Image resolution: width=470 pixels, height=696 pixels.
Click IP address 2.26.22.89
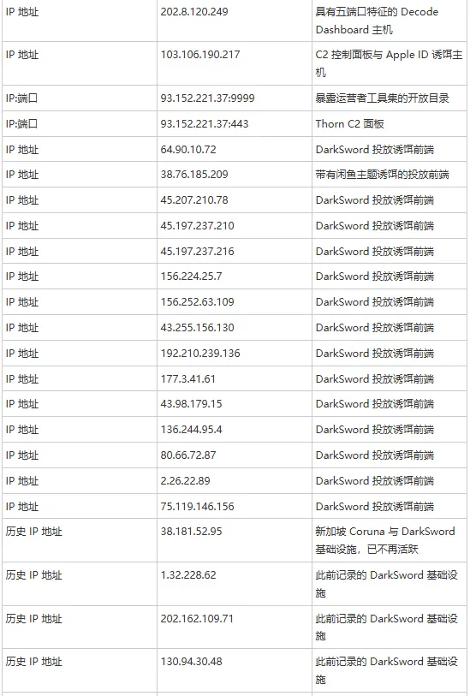coord(186,481)
